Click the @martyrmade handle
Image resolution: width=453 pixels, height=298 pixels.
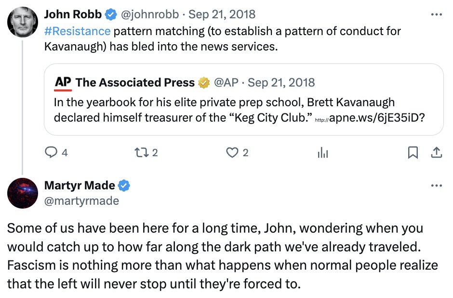pos(81,201)
